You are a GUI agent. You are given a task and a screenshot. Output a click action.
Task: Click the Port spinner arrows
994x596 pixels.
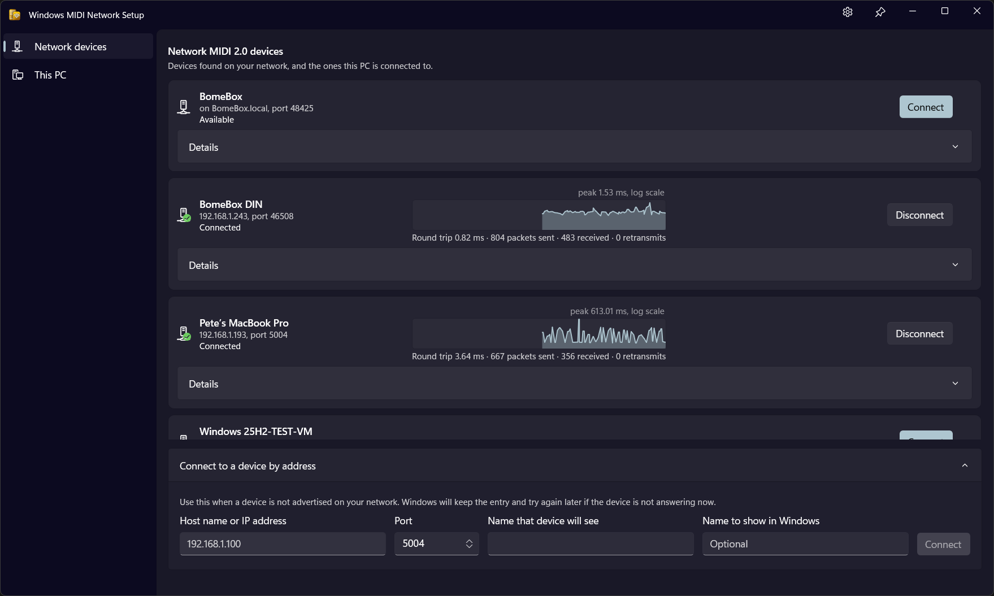pos(469,543)
